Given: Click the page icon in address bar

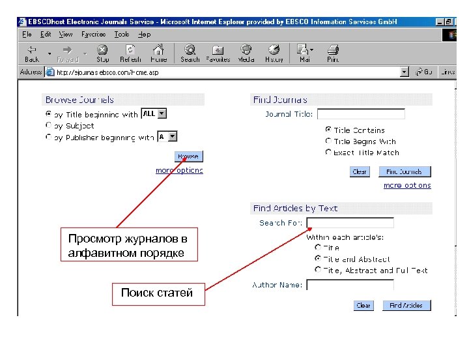Looking at the screenshot, I should pyautogui.click(x=50, y=72).
